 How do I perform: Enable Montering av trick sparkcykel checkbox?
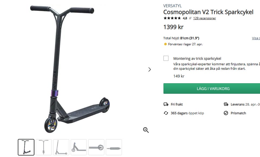166,58
